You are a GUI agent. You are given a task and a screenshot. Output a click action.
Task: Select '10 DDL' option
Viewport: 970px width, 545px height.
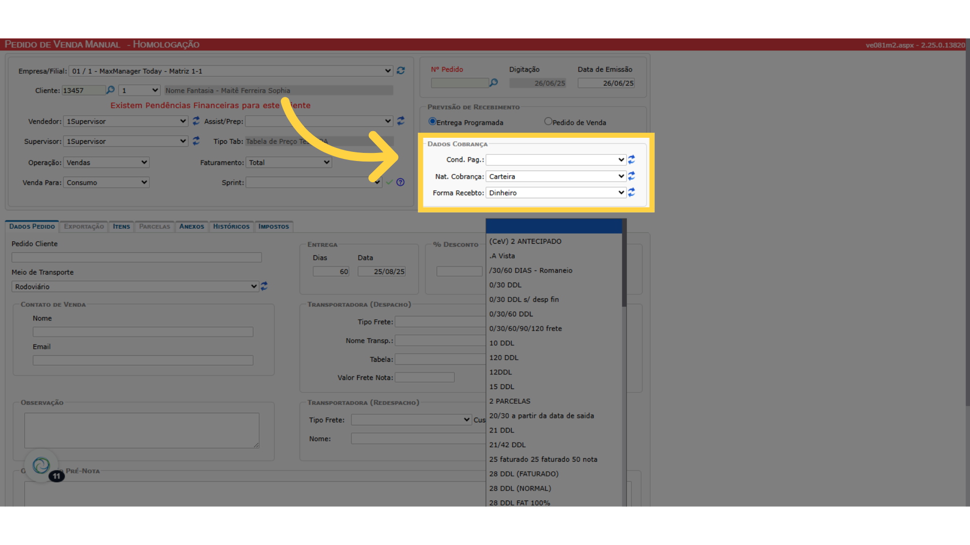(x=554, y=343)
